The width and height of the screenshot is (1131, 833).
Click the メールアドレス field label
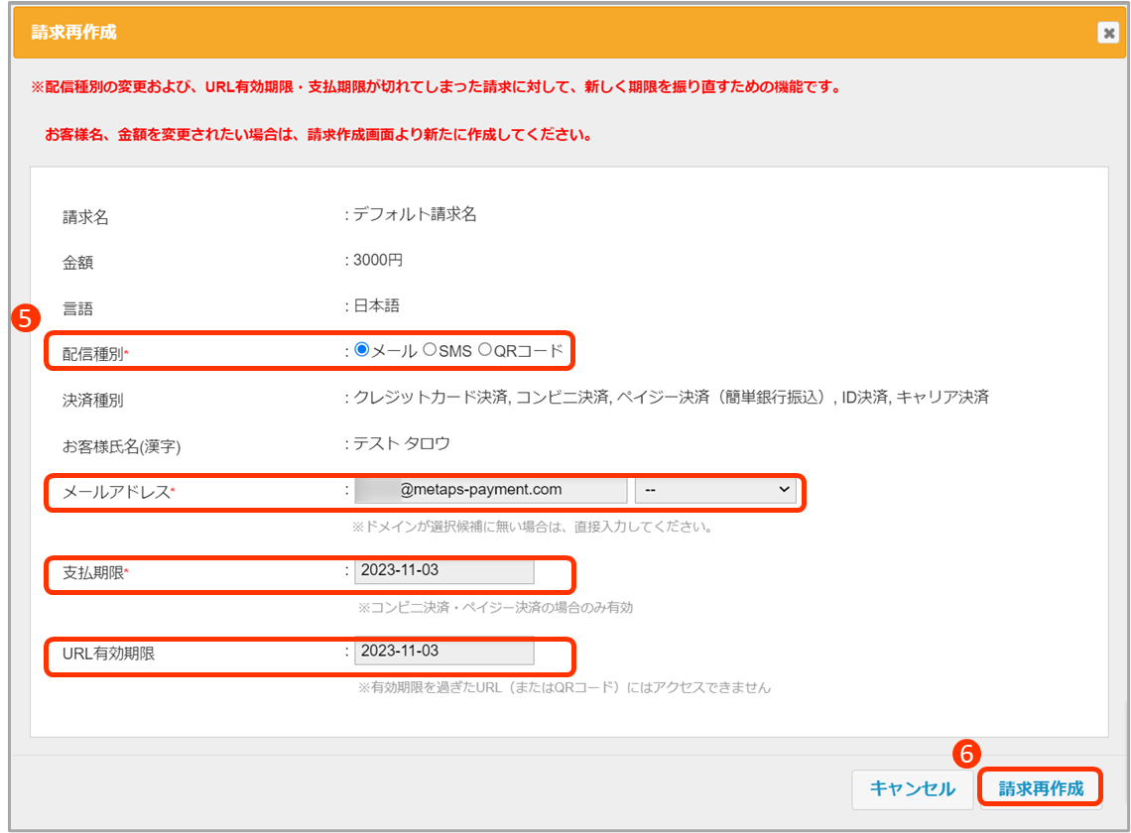pyautogui.click(x=116, y=492)
